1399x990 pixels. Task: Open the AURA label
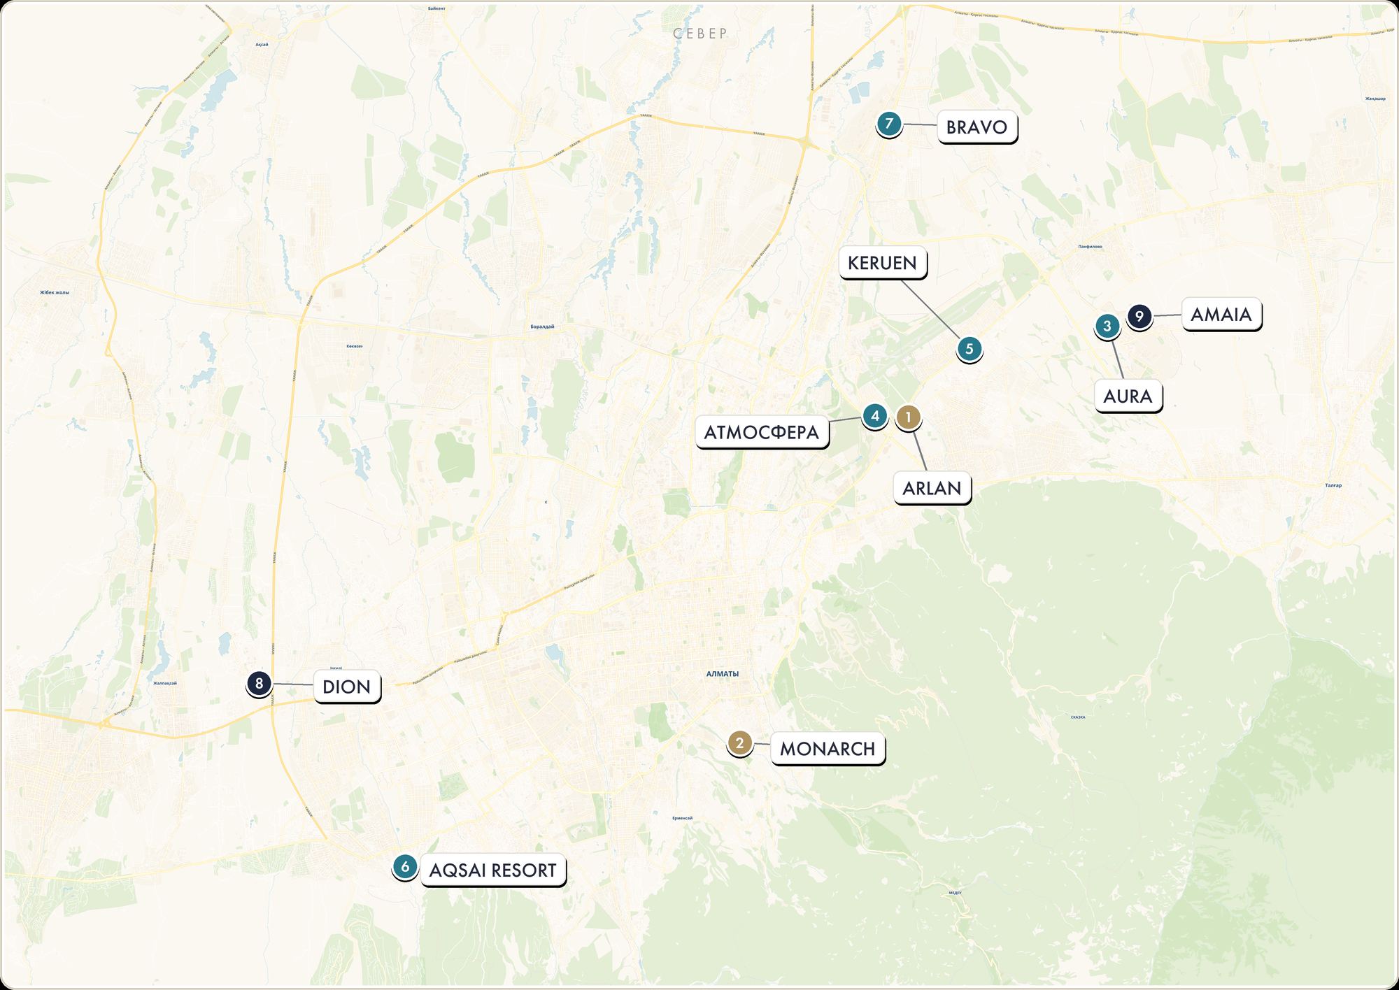coord(1128,396)
